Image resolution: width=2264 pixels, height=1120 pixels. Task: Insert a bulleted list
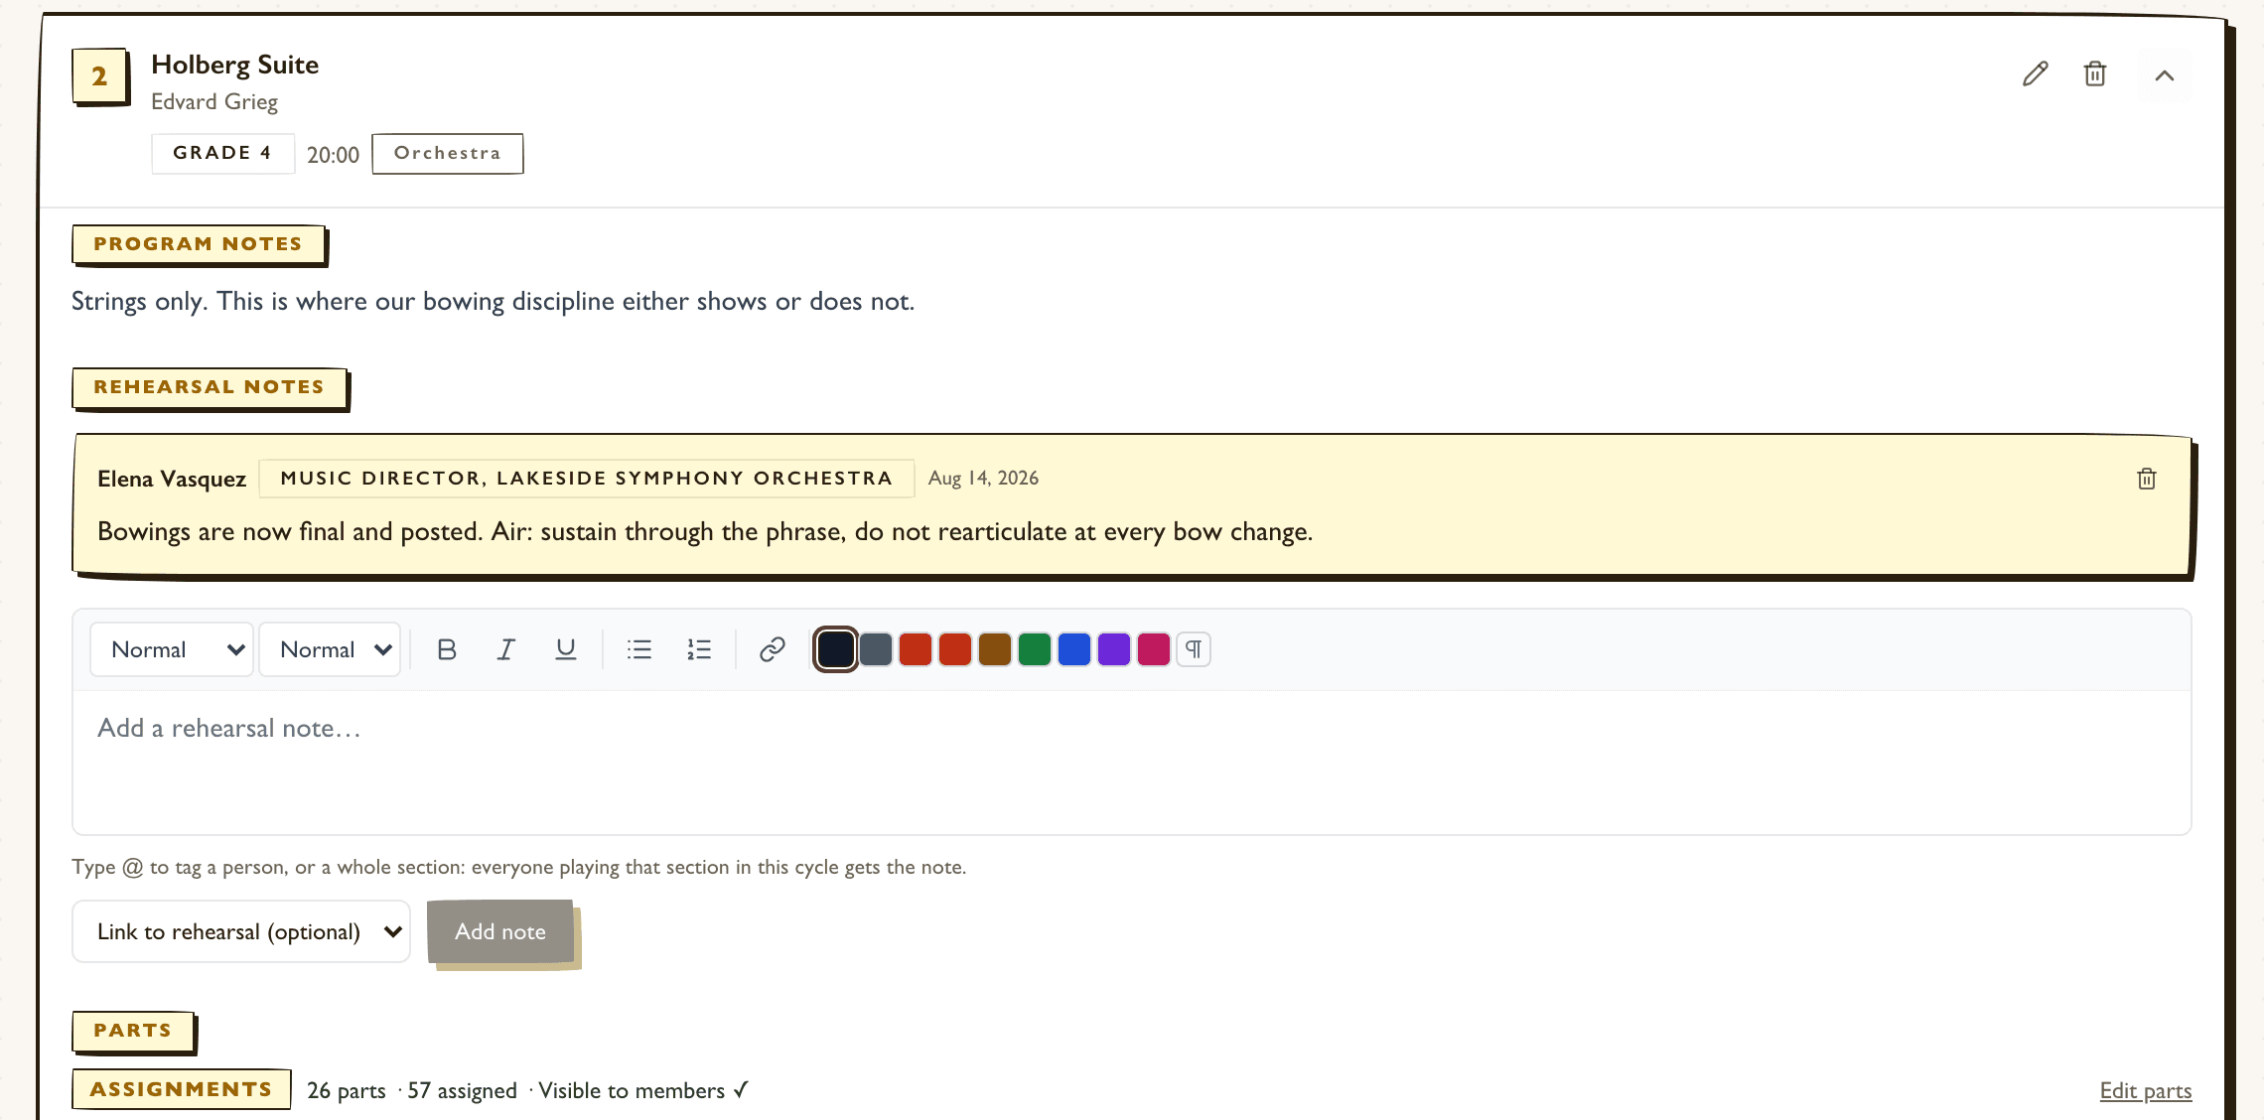[x=639, y=649]
